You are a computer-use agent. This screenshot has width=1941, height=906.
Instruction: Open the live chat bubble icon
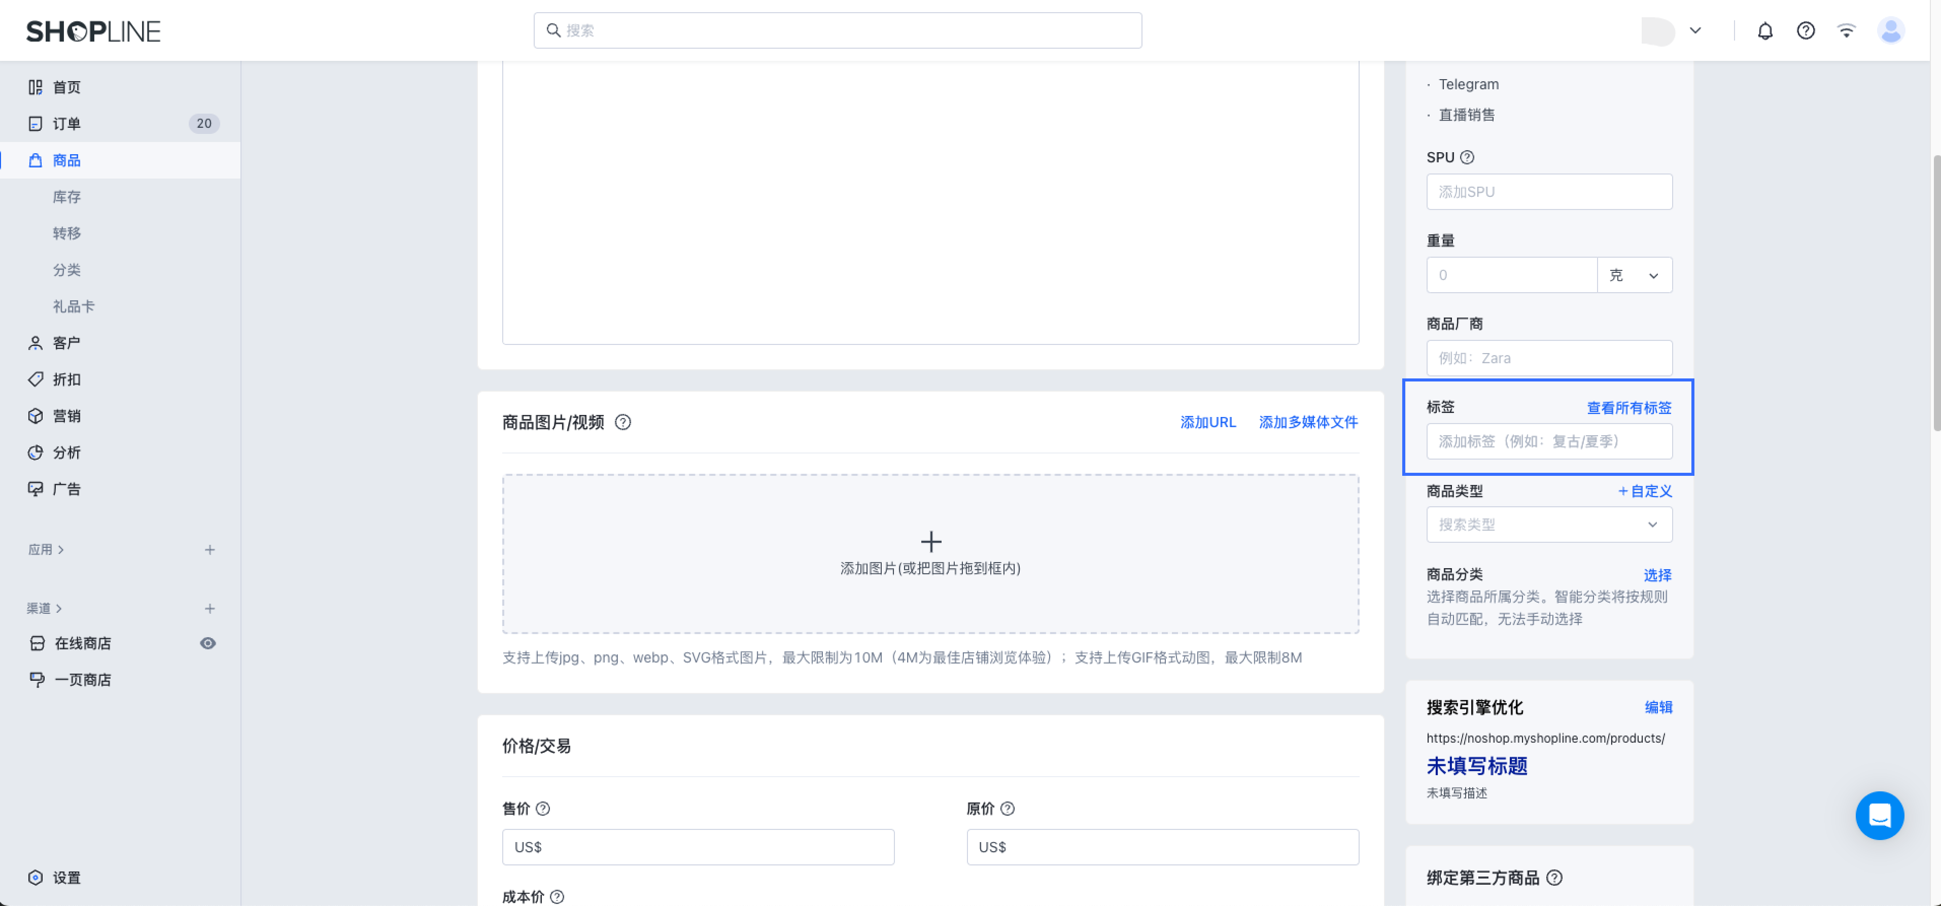1880,815
